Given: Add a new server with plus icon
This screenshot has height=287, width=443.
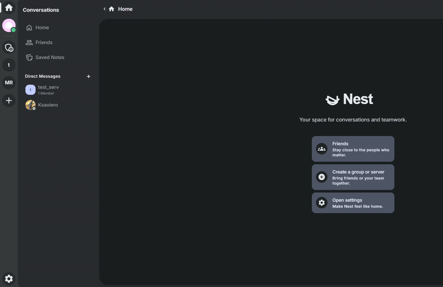Looking at the screenshot, I should pyautogui.click(x=9, y=101).
